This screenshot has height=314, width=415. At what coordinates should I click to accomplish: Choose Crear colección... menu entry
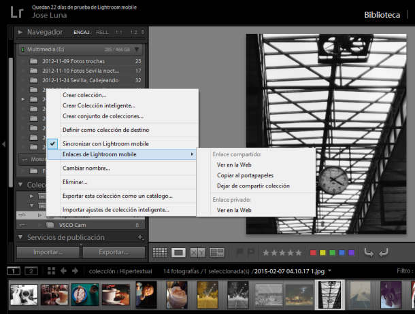[x=84, y=95]
